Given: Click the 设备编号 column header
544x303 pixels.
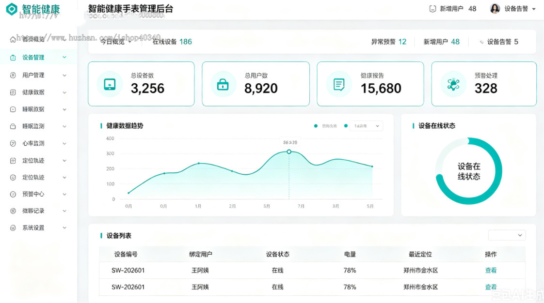Looking at the screenshot, I should coord(126,254).
